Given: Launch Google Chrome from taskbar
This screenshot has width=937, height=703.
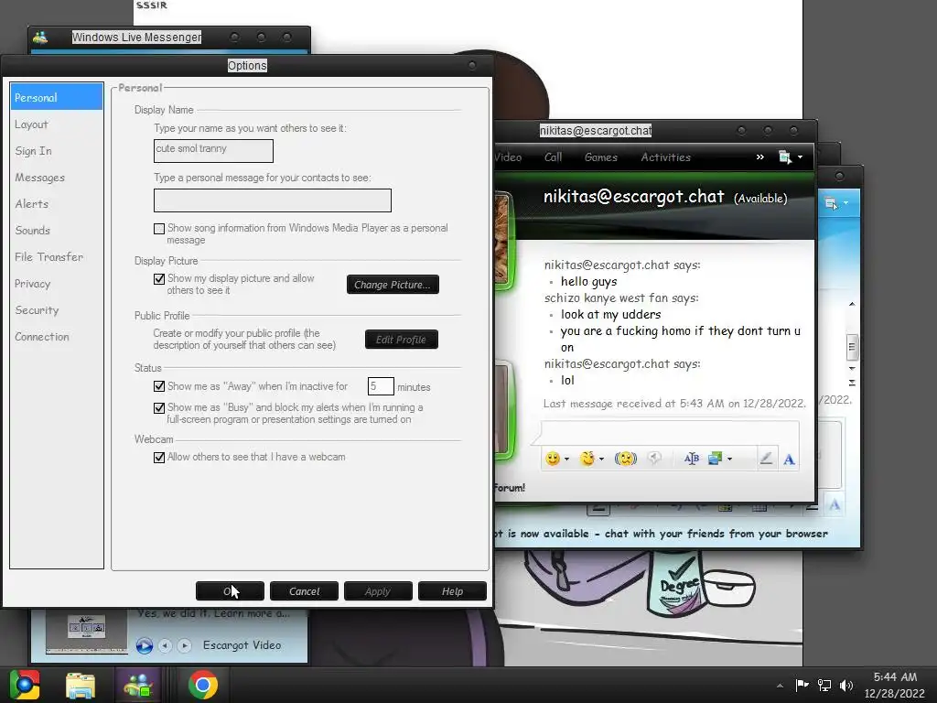Looking at the screenshot, I should tap(202, 685).
